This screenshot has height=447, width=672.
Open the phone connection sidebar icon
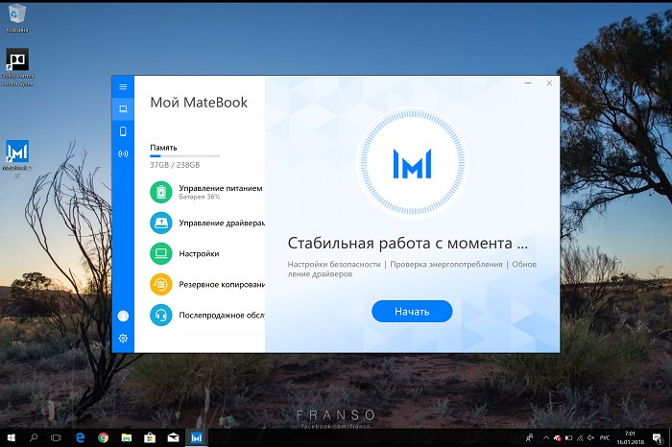pyautogui.click(x=123, y=131)
